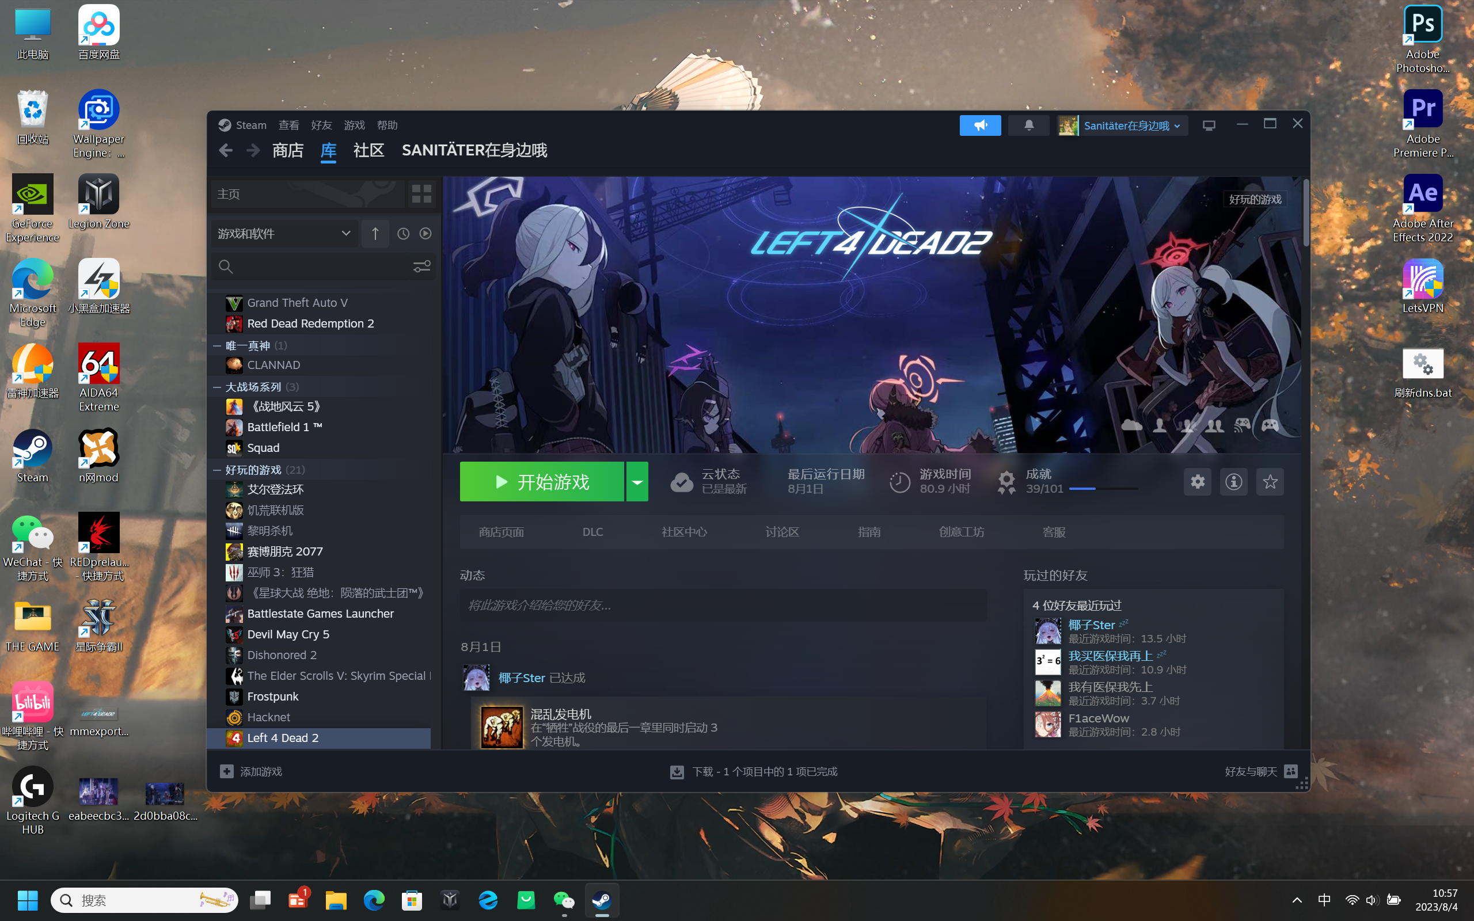1474x921 pixels.
Task: Click the Steam announcements megaphone button
Action: 980,125
